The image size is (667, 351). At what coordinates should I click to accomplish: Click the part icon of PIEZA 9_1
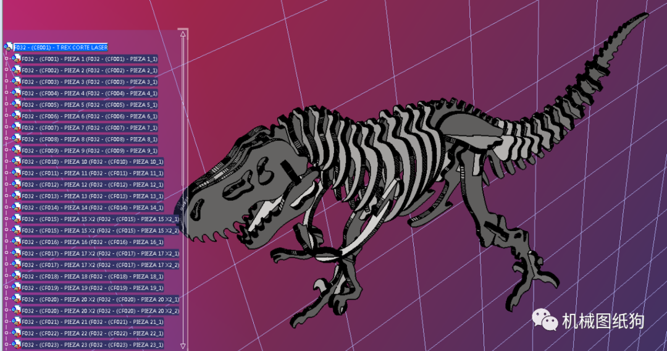pyautogui.click(x=16, y=150)
